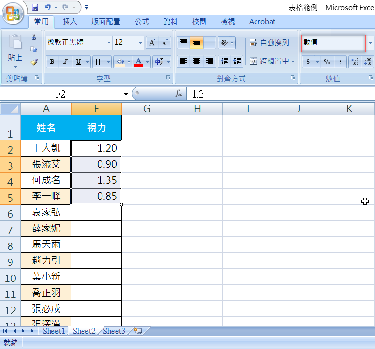This screenshot has width=375, height=349.
Task: Apply percent style to the cells
Action: [x=327, y=62]
